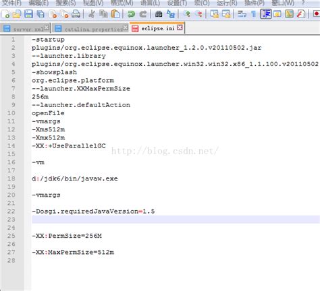Click the '-XX:+UseParallelGC' line
This screenshot has width=320, height=291.
point(69,146)
